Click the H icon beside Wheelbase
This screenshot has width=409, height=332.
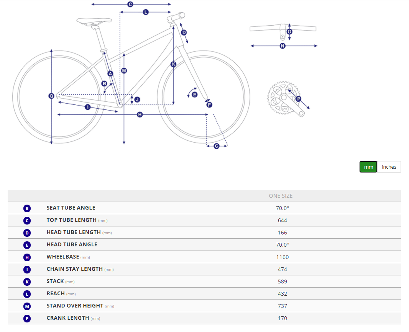27,257
